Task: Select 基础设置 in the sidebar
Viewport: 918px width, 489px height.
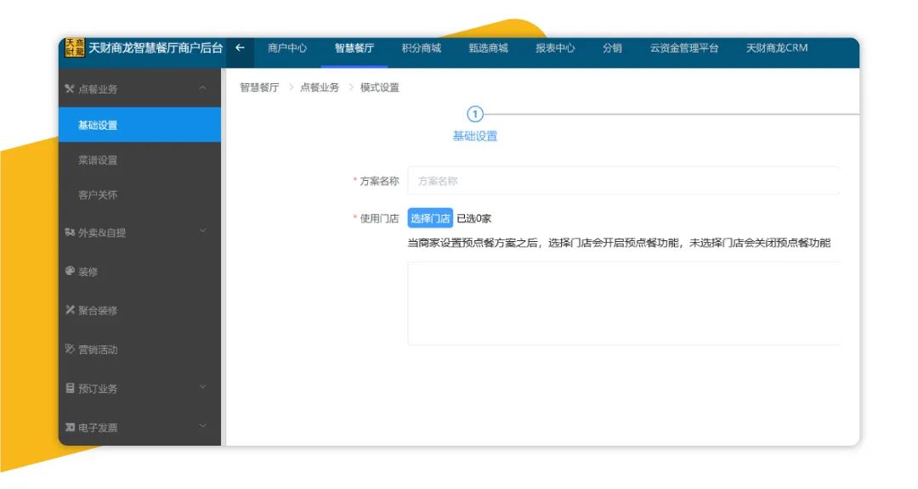Action: point(140,125)
